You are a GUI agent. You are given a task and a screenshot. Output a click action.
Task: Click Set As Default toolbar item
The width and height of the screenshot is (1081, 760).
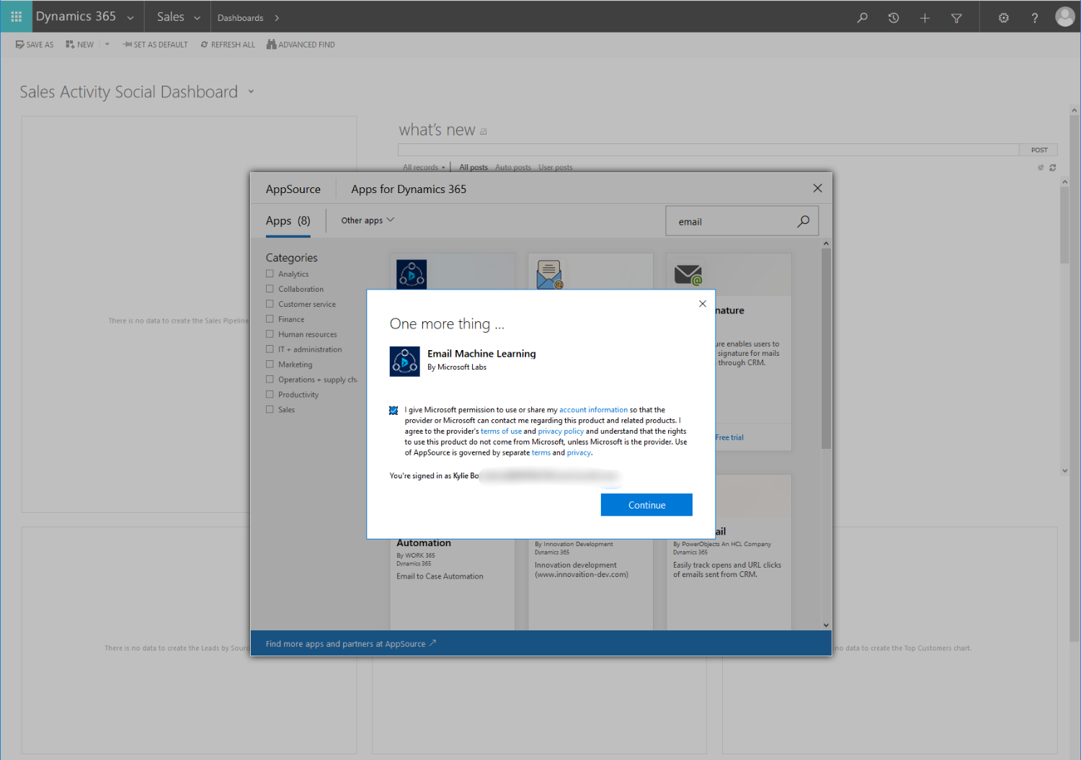[x=155, y=45]
